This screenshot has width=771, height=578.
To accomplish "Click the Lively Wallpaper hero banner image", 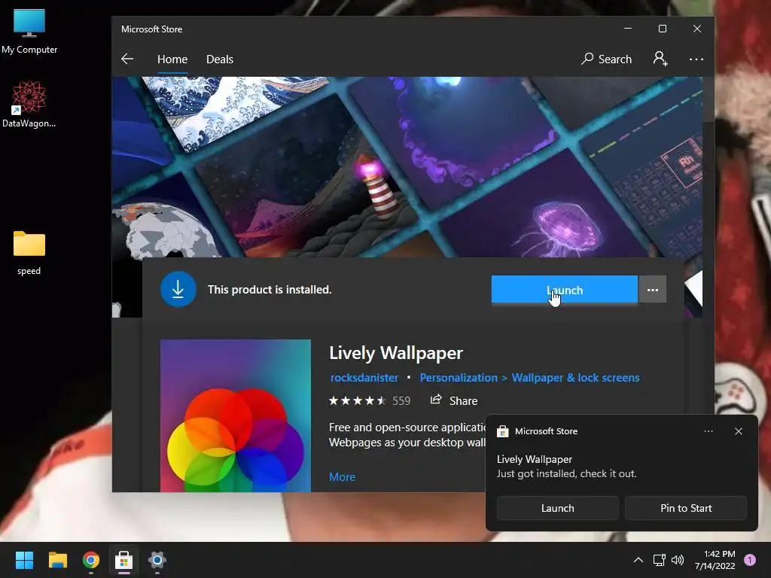I will coord(407,167).
